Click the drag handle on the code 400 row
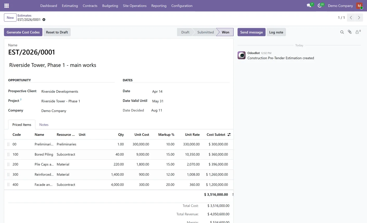This screenshot has height=223, width=367. click(8, 185)
